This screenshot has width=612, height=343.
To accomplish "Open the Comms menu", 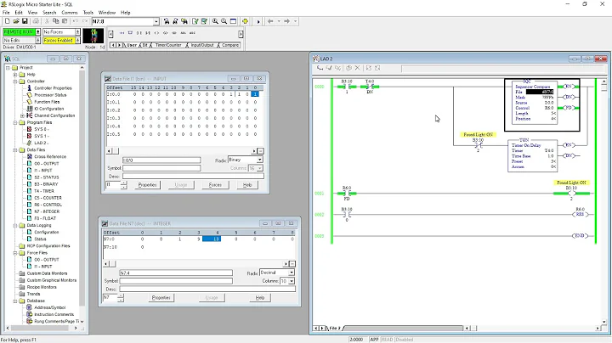I will point(70,13).
